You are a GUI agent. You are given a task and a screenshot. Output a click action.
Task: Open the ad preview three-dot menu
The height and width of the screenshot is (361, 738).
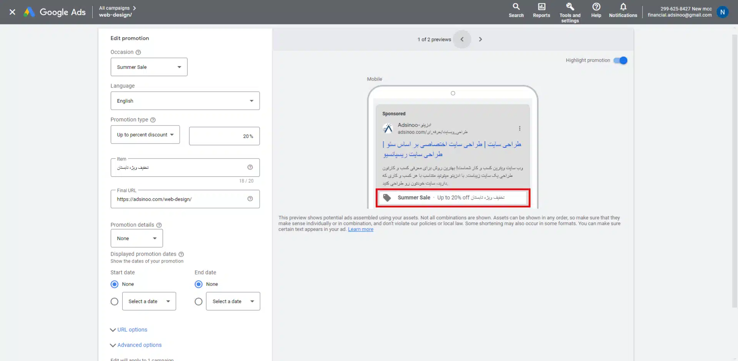pyautogui.click(x=520, y=128)
